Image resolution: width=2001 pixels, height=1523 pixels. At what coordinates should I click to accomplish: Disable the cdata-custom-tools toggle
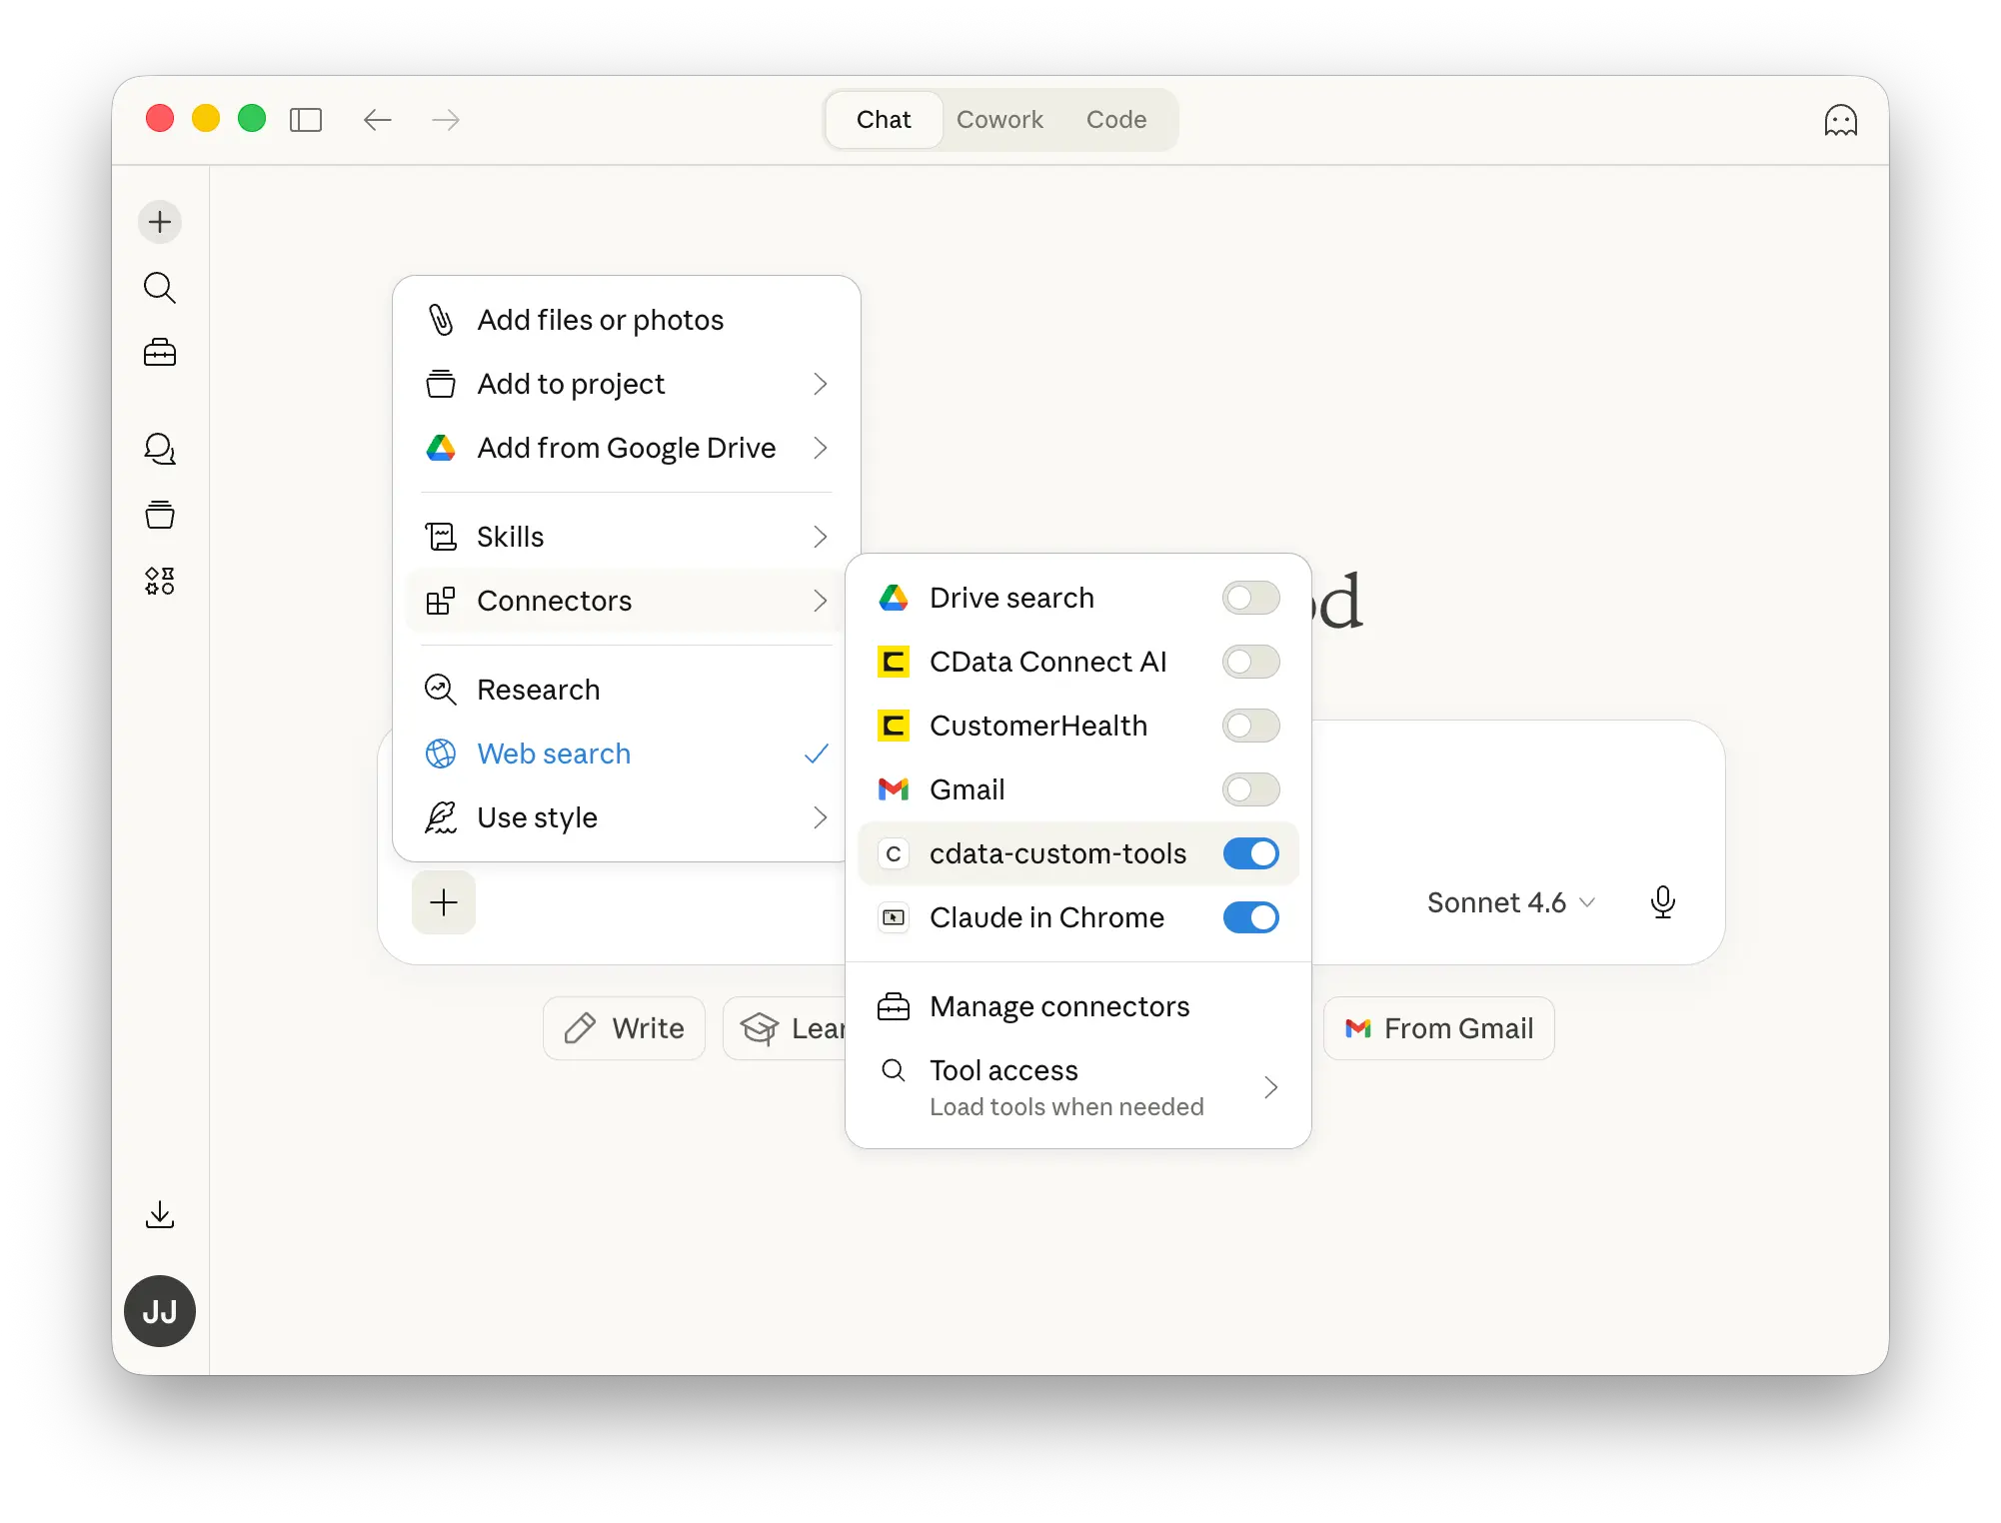(x=1250, y=853)
